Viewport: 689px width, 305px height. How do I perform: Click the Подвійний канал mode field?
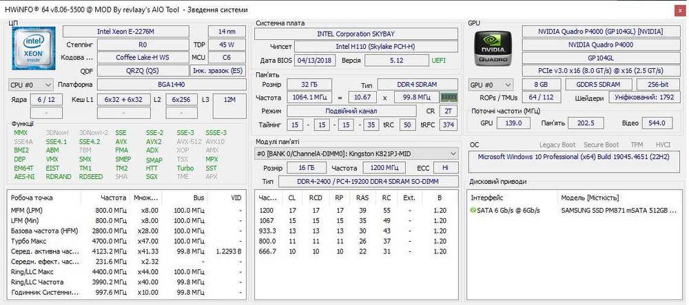click(x=351, y=111)
